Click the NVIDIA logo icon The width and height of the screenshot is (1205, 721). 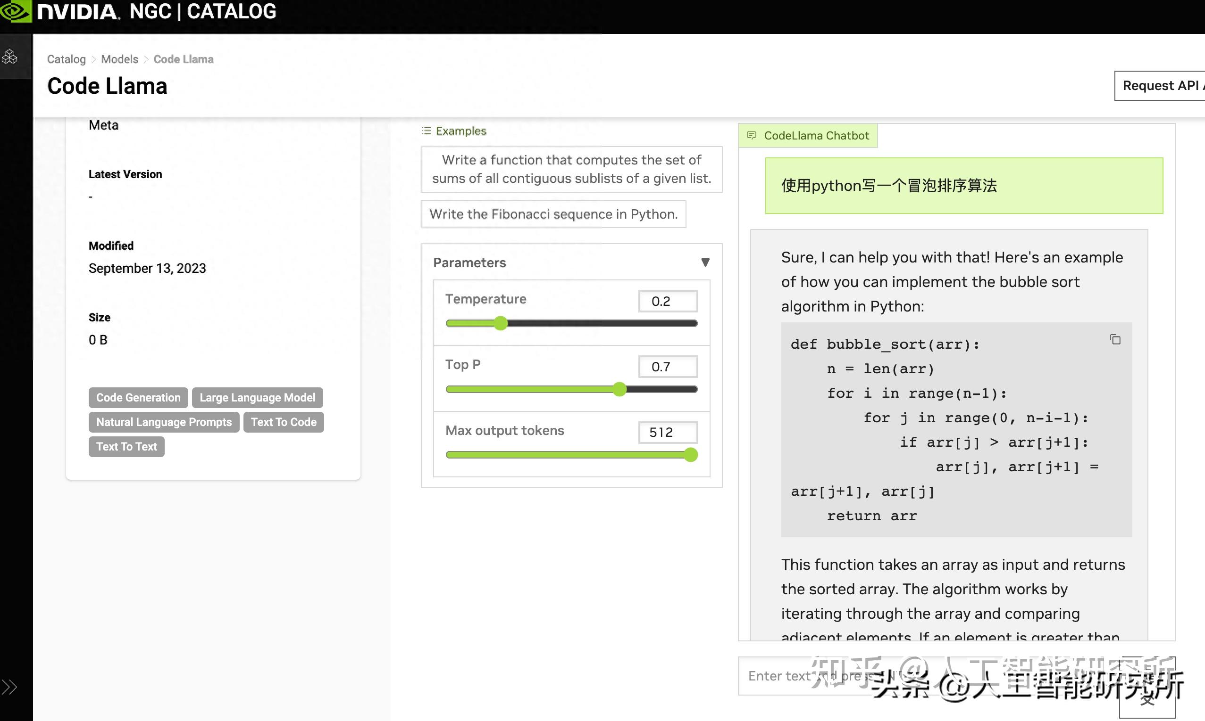click(16, 11)
